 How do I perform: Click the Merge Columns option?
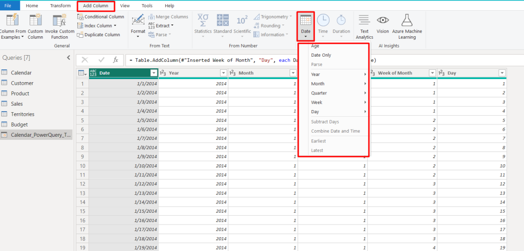coord(168,17)
